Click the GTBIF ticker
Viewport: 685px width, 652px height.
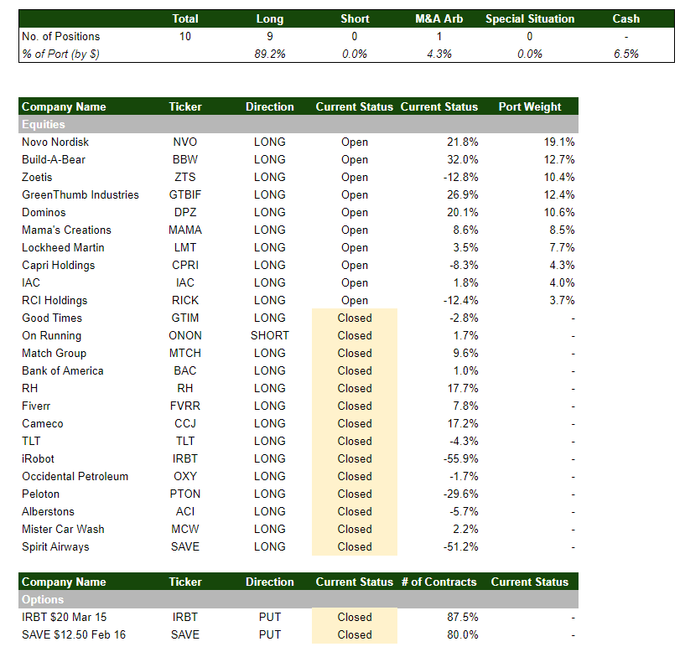pyautogui.click(x=184, y=194)
